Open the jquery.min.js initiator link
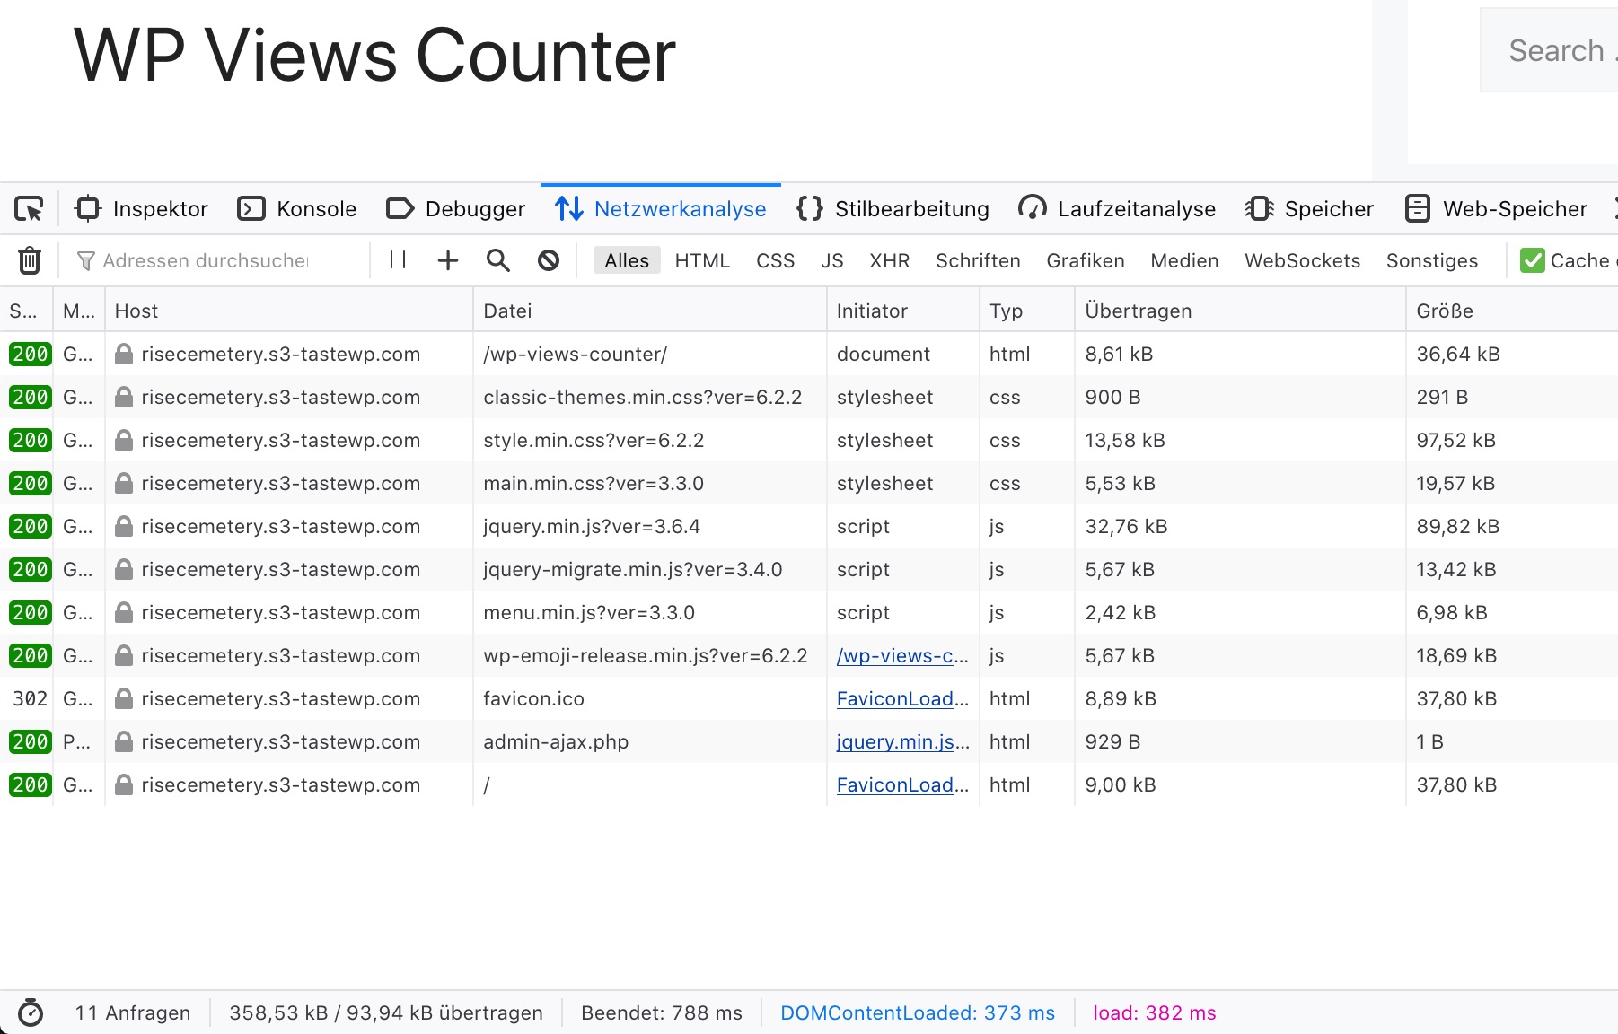This screenshot has width=1618, height=1034. tap(902, 741)
